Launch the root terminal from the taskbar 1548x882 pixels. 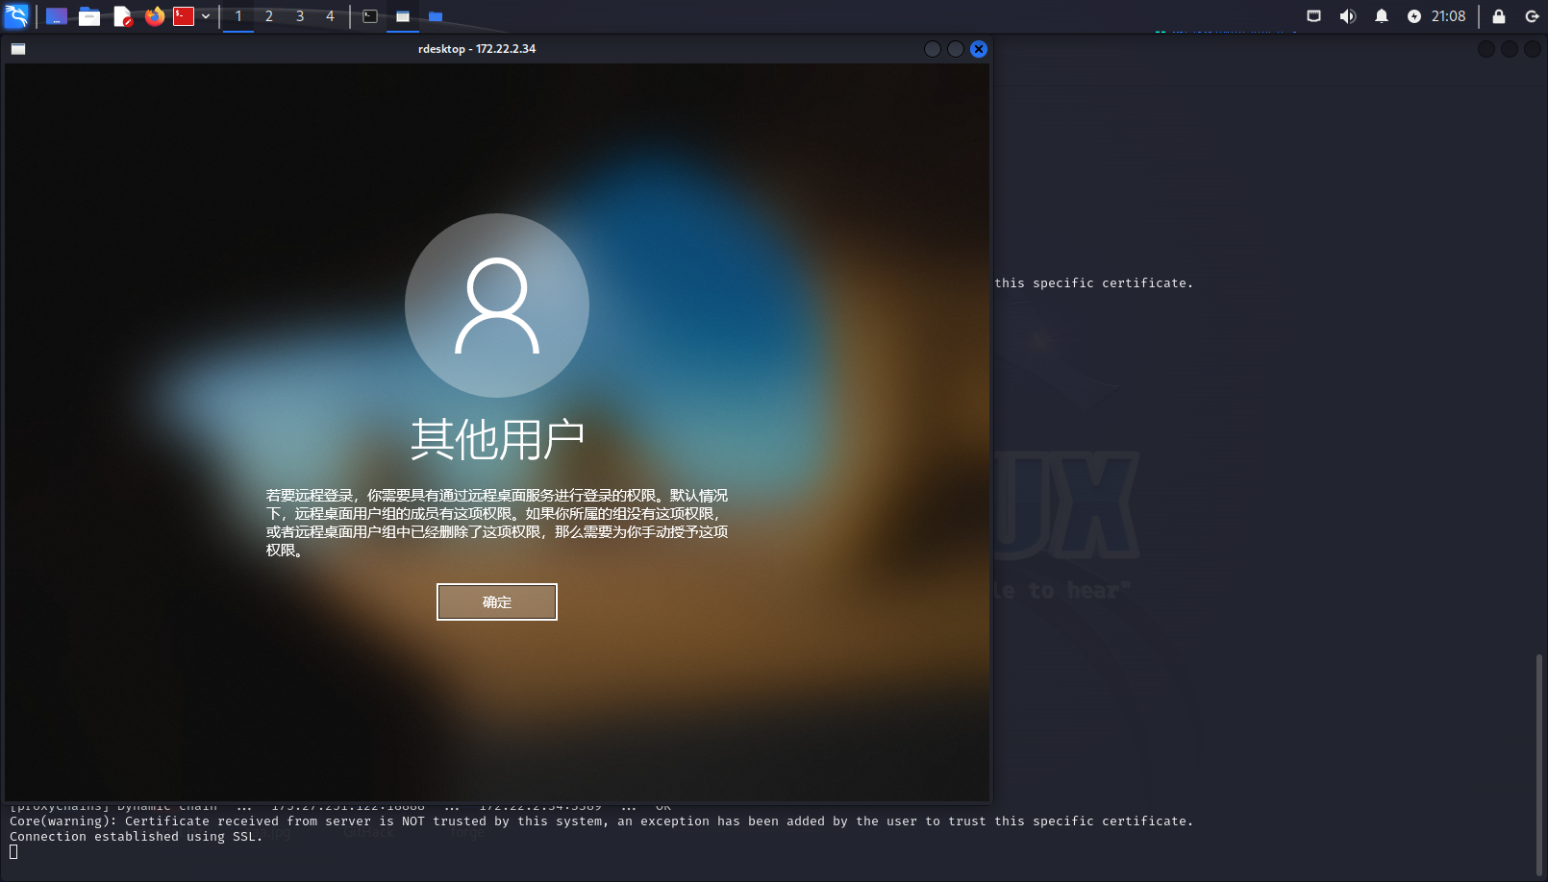pyautogui.click(x=184, y=15)
